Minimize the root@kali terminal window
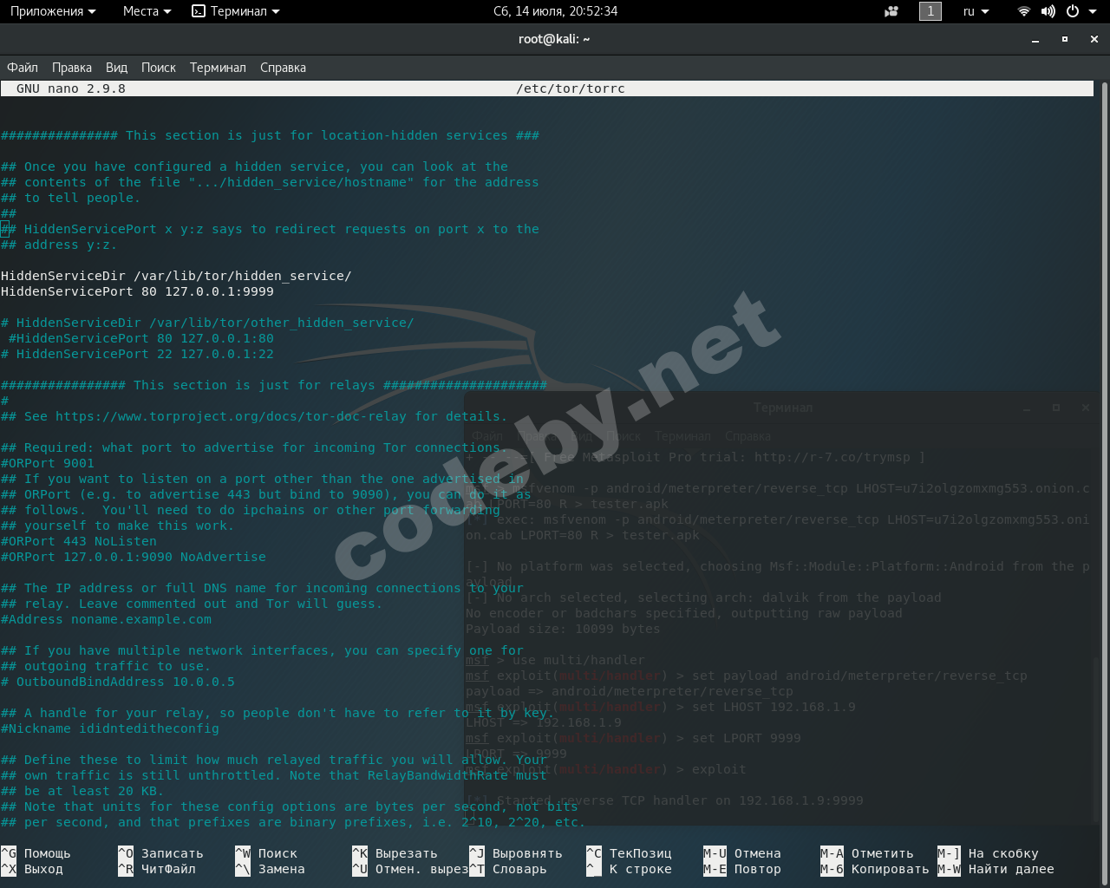 coord(1035,39)
